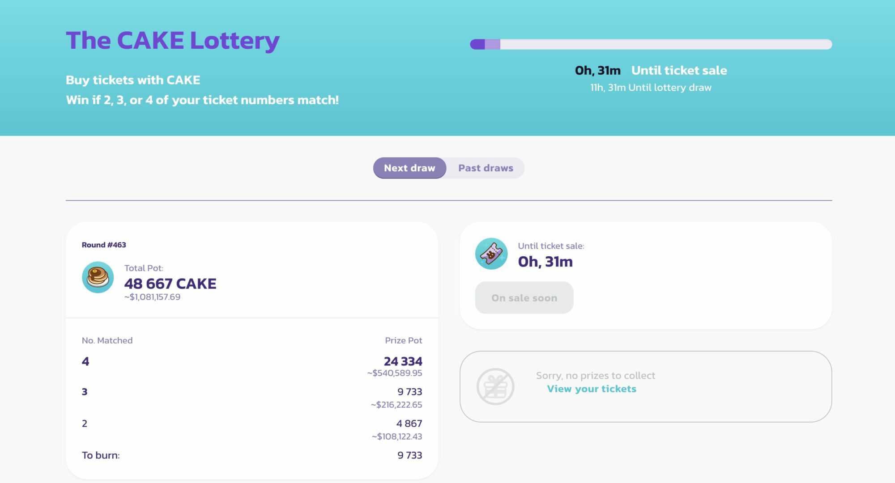The image size is (895, 483).
Task: Click the 48 667 CAKE total pot
Action: [170, 284]
